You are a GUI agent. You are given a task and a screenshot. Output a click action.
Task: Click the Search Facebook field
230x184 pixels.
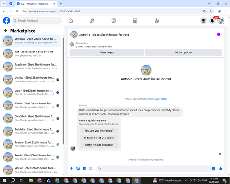click(37, 21)
